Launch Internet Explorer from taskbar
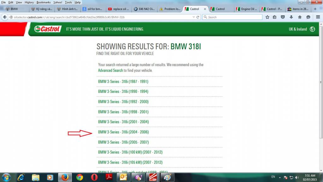The width and height of the screenshot is (323, 182). pos(21,178)
